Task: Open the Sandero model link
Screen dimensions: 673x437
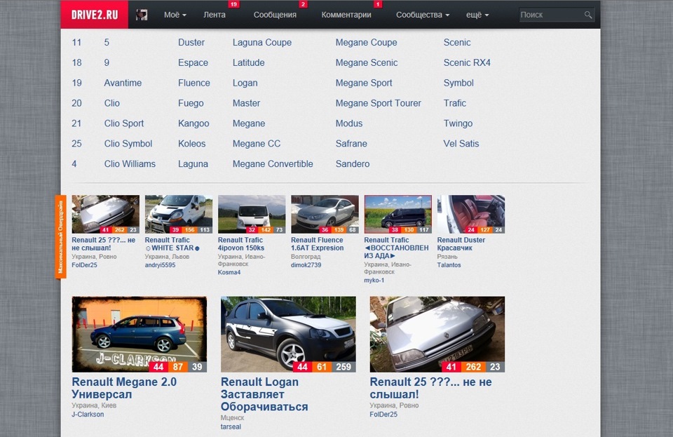Action: click(353, 164)
